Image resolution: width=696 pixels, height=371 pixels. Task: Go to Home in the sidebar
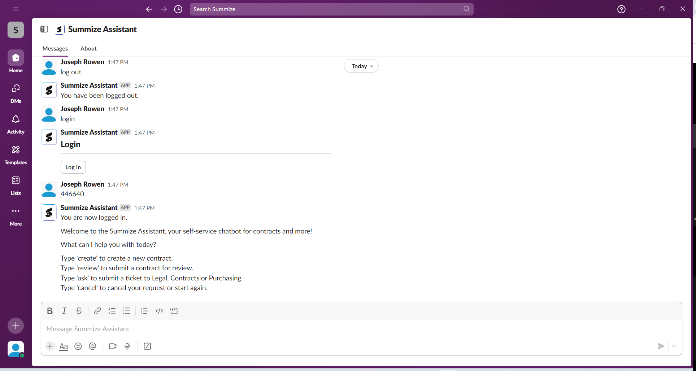(16, 62)
